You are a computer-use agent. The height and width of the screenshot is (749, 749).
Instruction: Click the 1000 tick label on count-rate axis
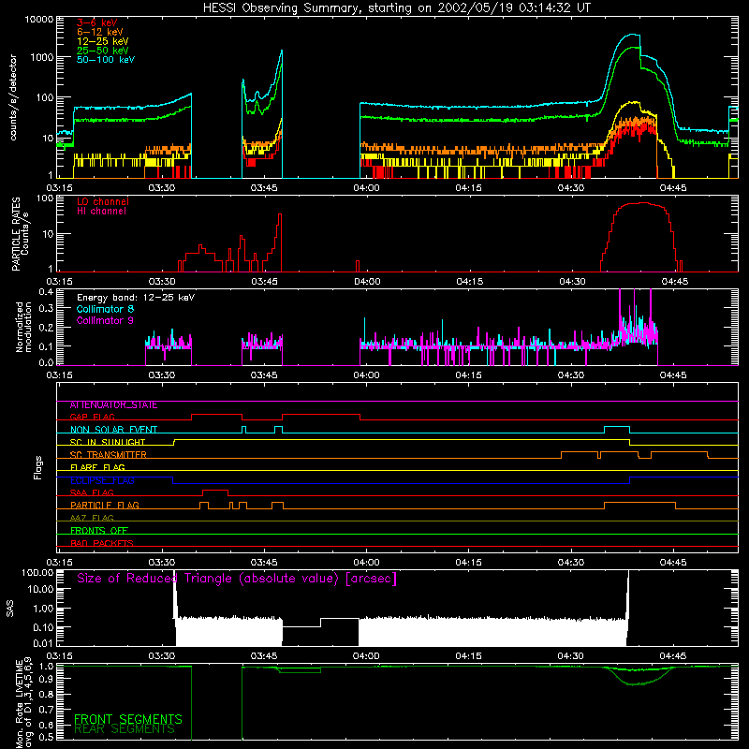[42, 57]
